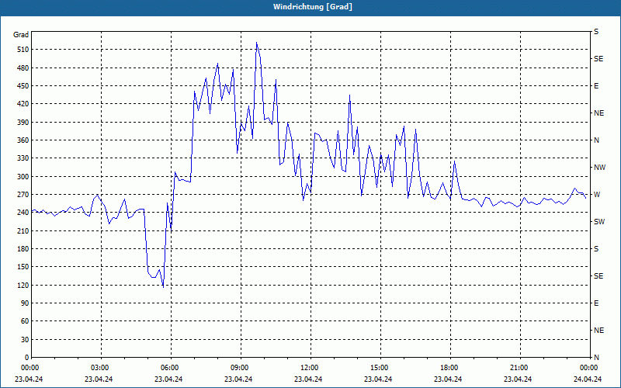
Task: Select the 240 degree axis label
Action: point(23,213)
